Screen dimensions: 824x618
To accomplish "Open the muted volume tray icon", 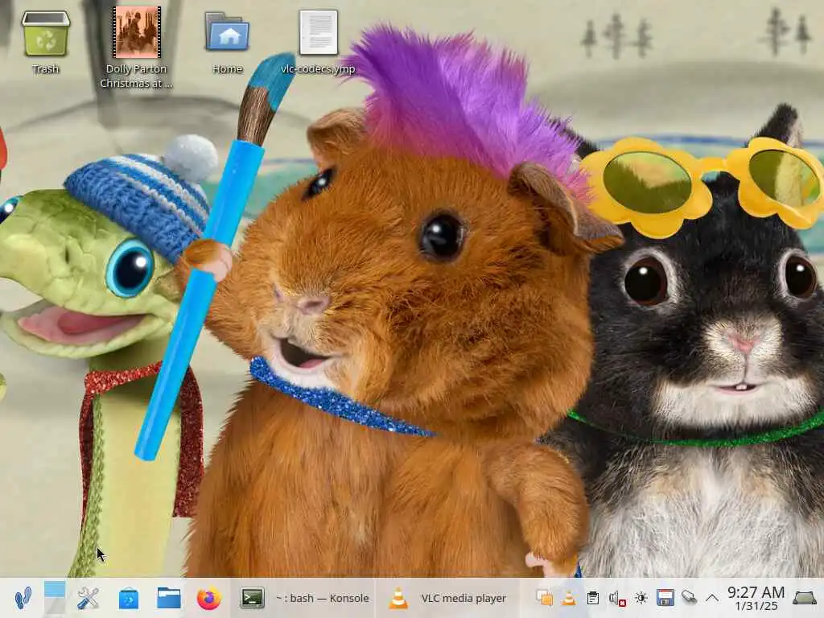I will [x=616, y=598].
